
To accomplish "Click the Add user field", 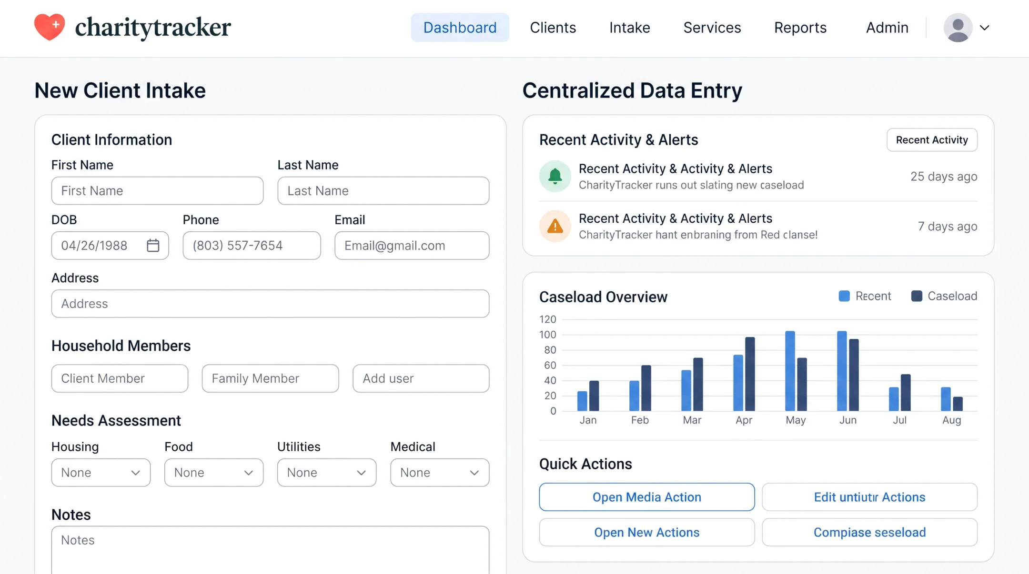I will coord(421,378).
